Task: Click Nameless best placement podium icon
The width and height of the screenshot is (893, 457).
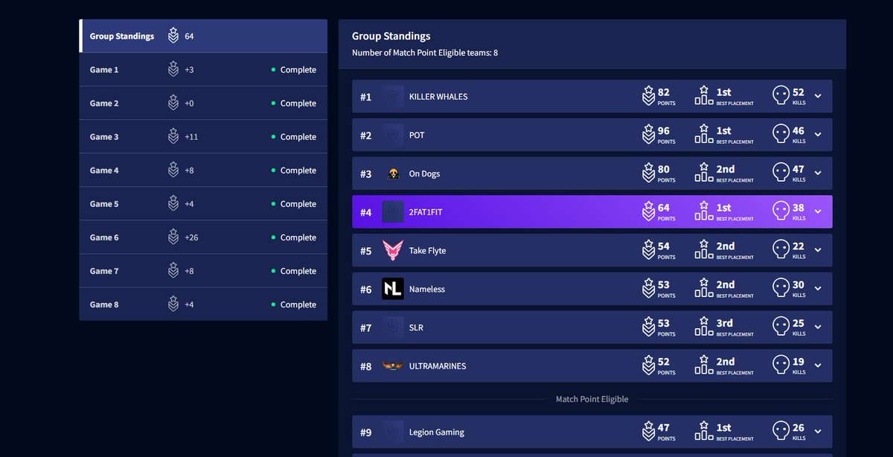Action: [703, 289]
